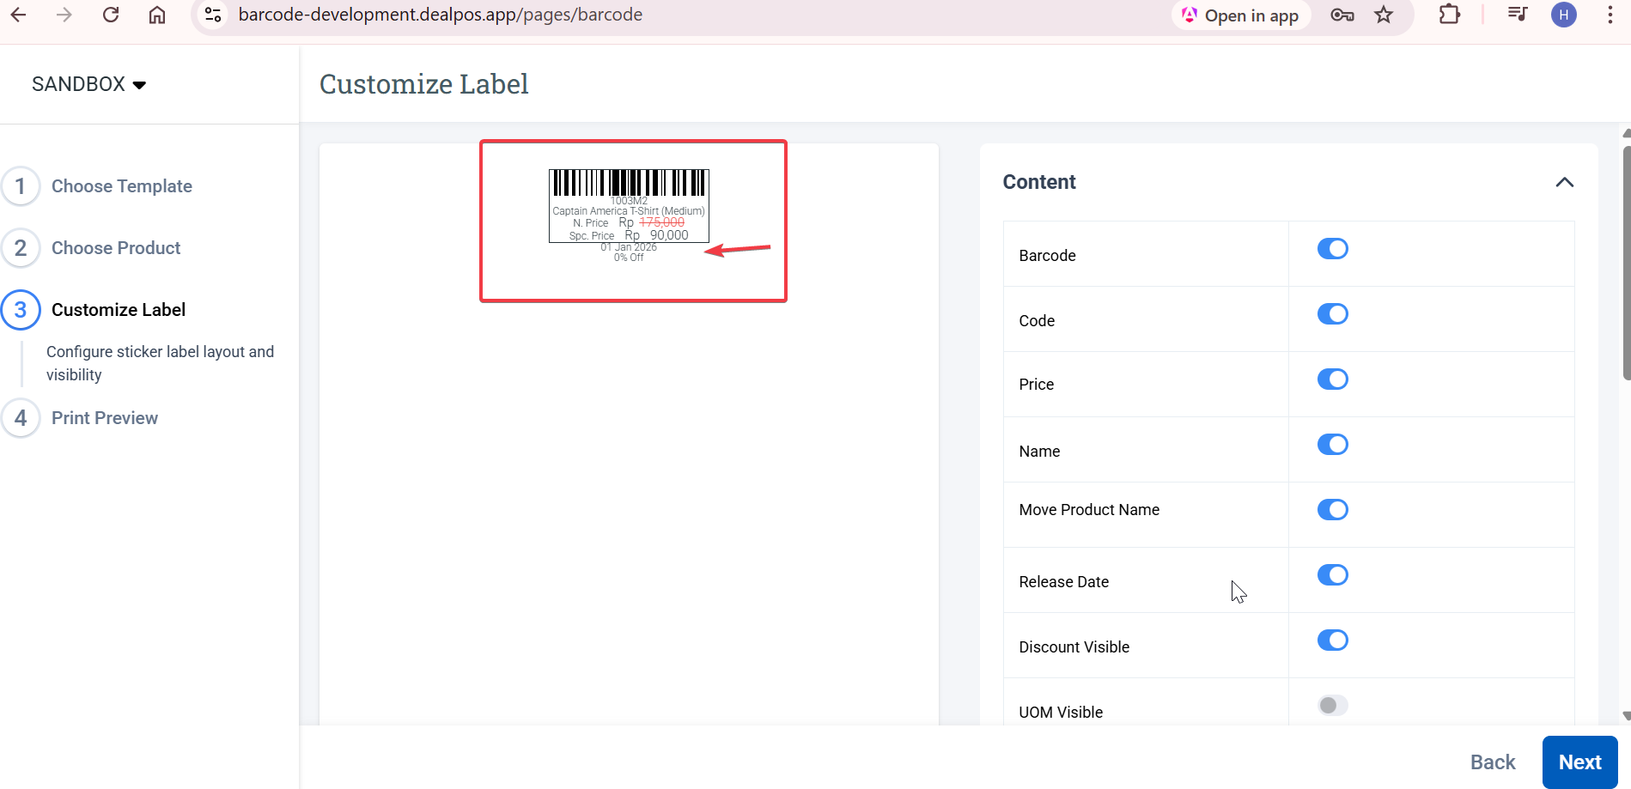
Task: Click the Back button
Action: pos(1493,762)
